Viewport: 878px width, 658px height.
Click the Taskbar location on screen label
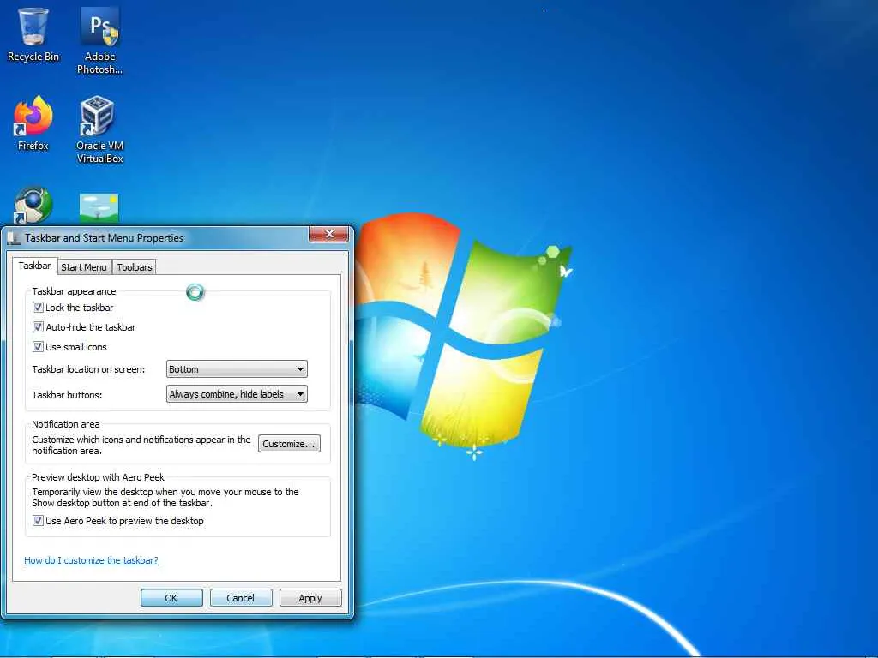tap(88, 369)
